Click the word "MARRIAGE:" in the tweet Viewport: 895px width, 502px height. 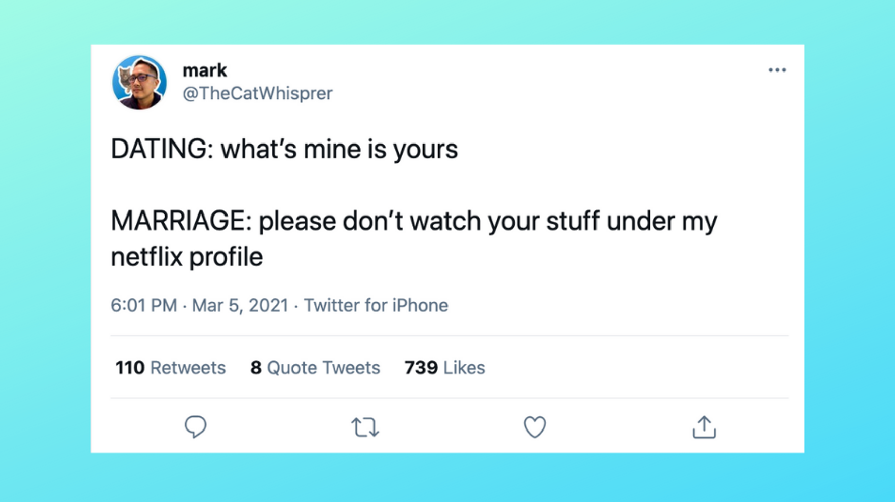[181, 221]
